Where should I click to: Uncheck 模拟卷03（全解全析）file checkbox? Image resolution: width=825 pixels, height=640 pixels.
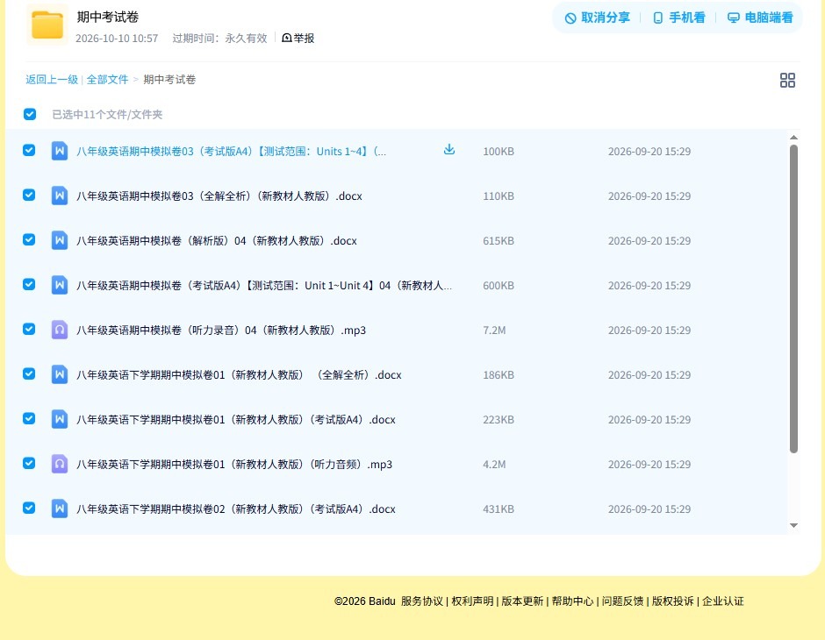pos(29,195)
